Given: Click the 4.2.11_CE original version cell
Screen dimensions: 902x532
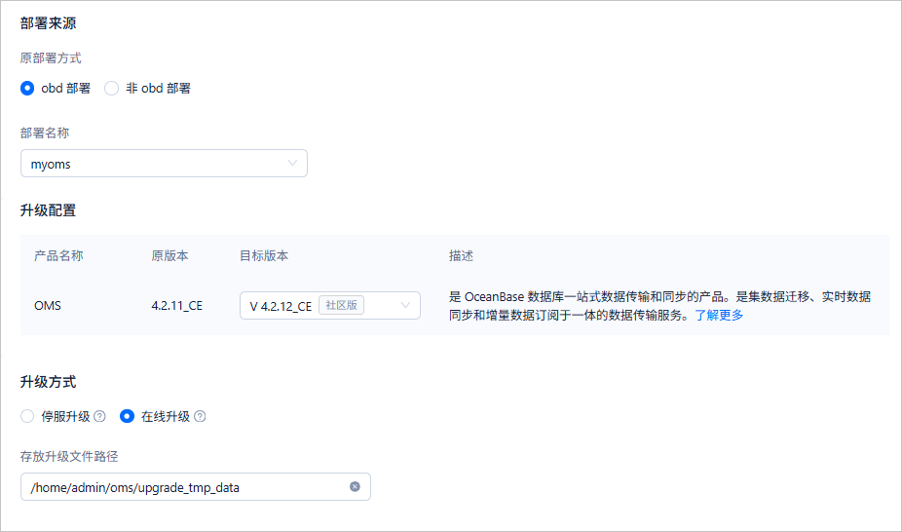Looking at the screenshot, I should click(177, 306).
